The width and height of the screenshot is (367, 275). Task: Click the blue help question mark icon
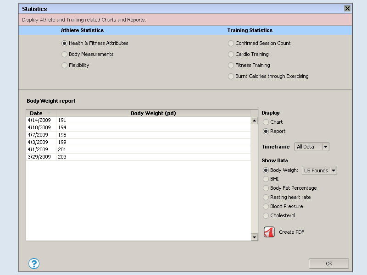pos(34,264)
